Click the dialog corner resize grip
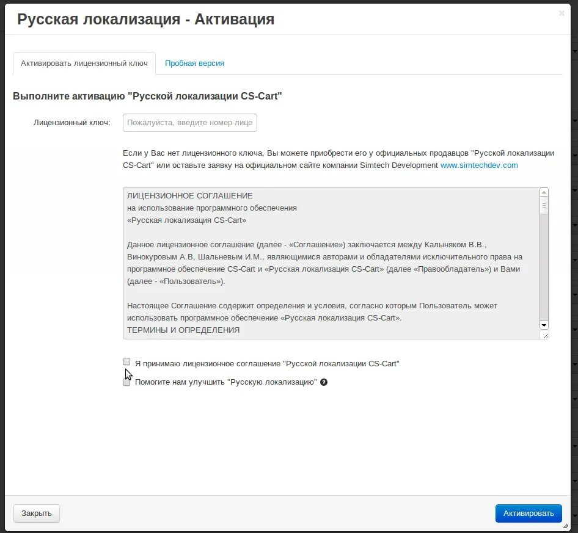This screenshot has height=533, width=578. click(565, 526)
